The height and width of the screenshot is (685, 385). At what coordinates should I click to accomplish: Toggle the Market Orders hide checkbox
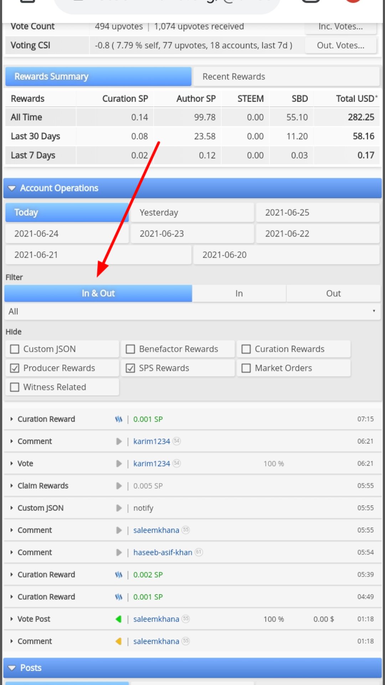[x=246, y=368]
